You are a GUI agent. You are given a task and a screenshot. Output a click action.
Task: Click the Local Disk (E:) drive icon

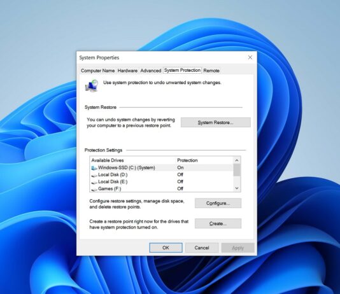[x=94, y=182]
